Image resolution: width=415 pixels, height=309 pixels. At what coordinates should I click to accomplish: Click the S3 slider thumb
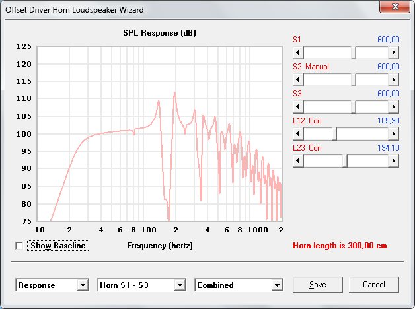click(354, 107)
